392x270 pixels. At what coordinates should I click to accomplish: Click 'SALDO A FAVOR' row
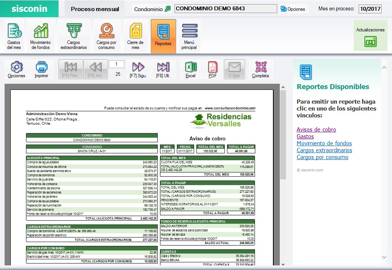[x=207, y=208]
